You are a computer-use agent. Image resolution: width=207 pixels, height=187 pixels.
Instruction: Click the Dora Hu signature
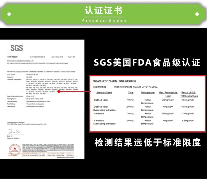(x=14, y=131)
